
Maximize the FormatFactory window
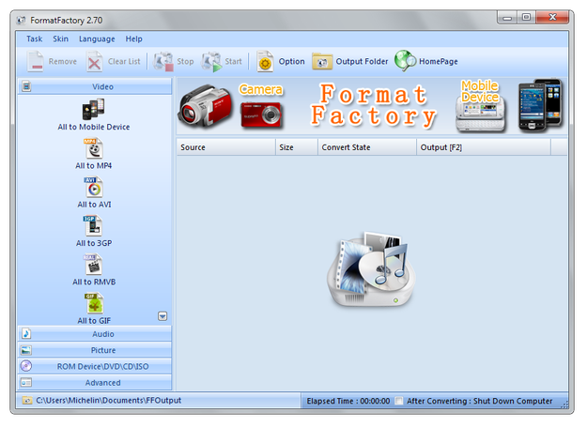click(526, 17)
